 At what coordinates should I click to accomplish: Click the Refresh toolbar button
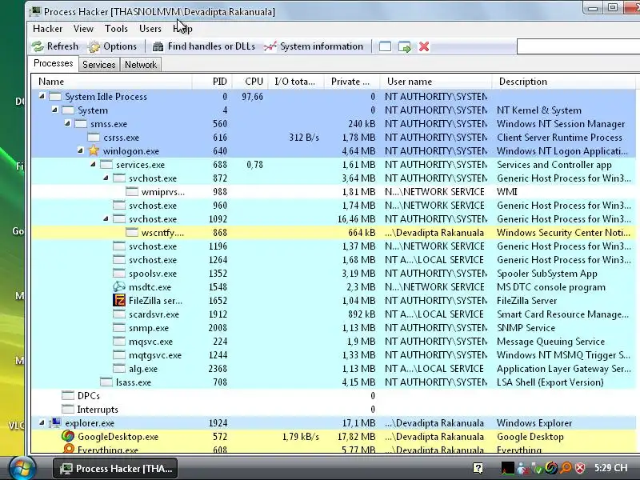[x=55, y=46]
